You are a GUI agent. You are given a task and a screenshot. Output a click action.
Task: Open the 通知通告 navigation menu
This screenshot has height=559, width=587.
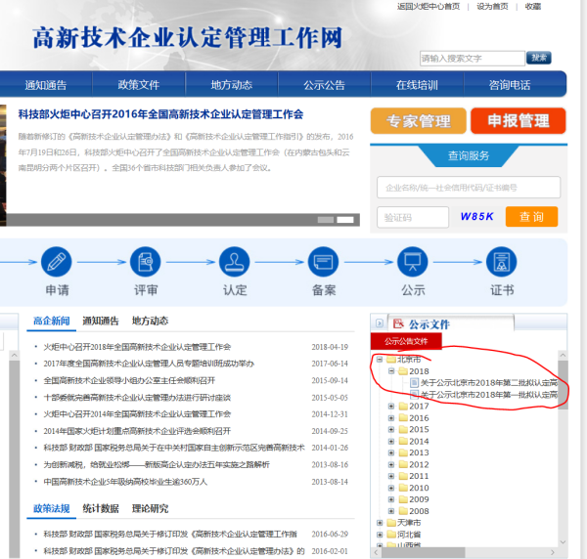point(46,85)
